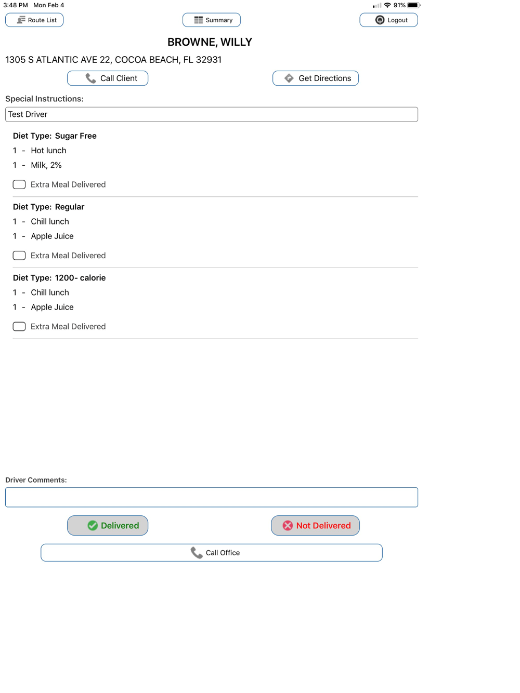Click the Route List icon
This screenshot has width=520, height=693.
pyautogui.click(x=21, y=20)
